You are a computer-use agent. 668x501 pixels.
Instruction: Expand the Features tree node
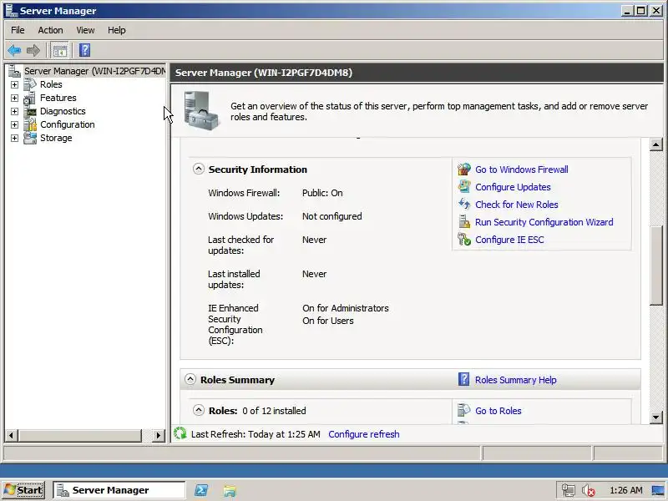[14, 98]
